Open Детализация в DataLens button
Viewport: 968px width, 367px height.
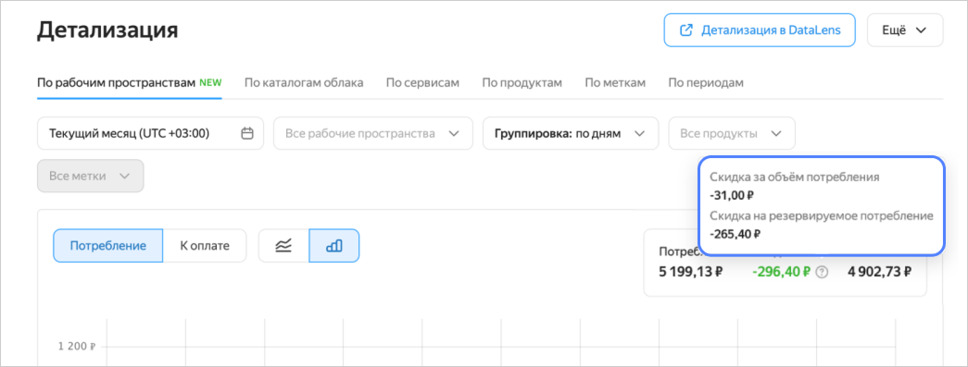point(760,31)
